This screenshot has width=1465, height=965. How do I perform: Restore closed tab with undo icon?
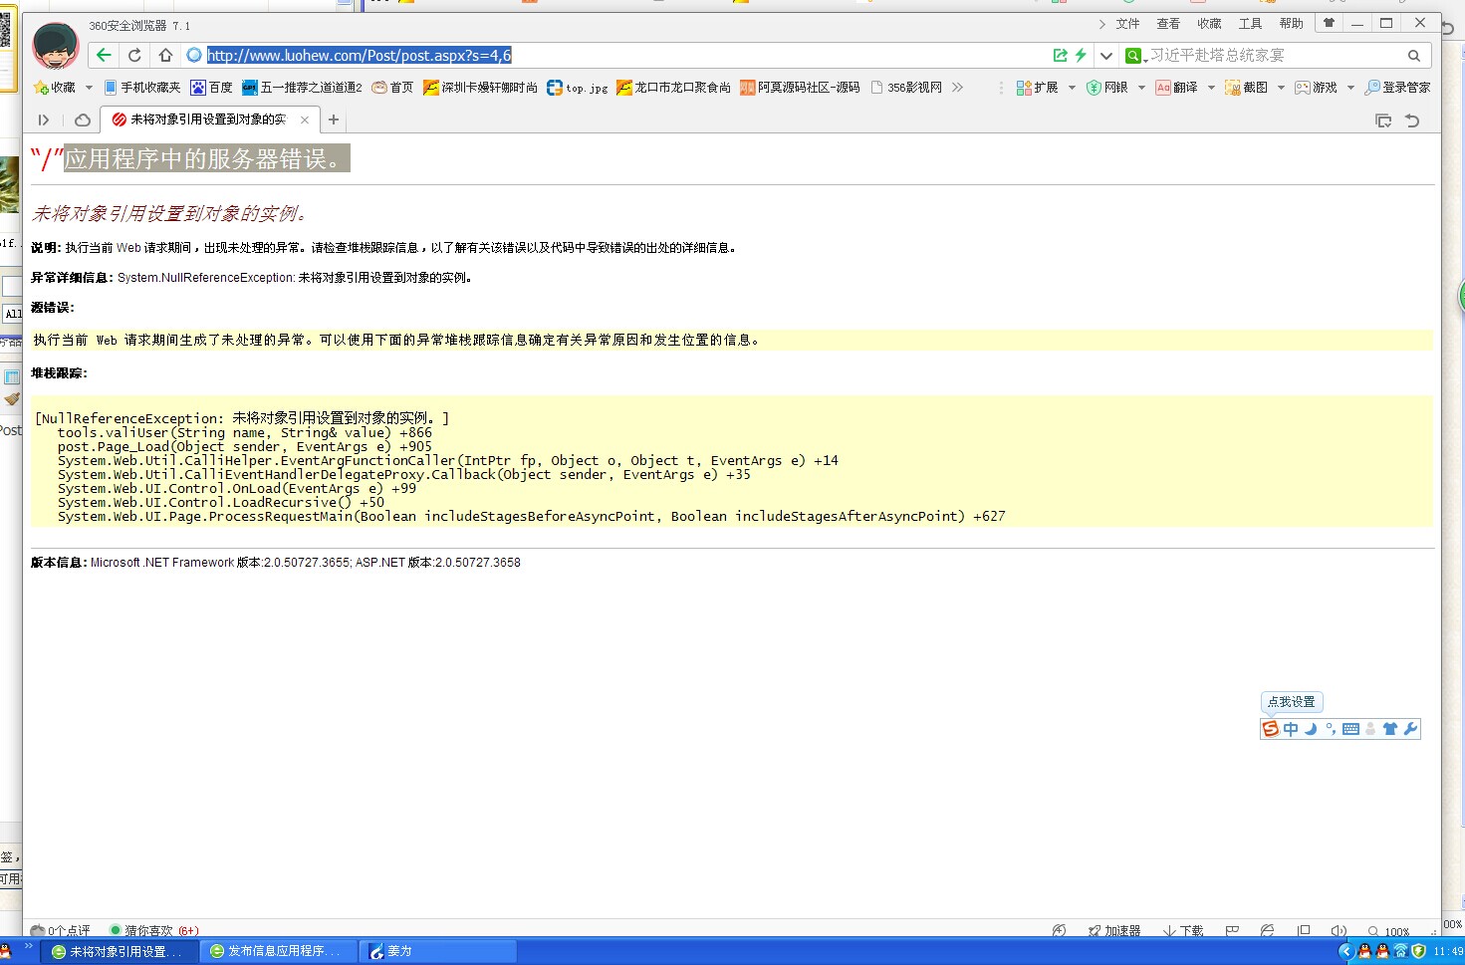pos(1412,121)
